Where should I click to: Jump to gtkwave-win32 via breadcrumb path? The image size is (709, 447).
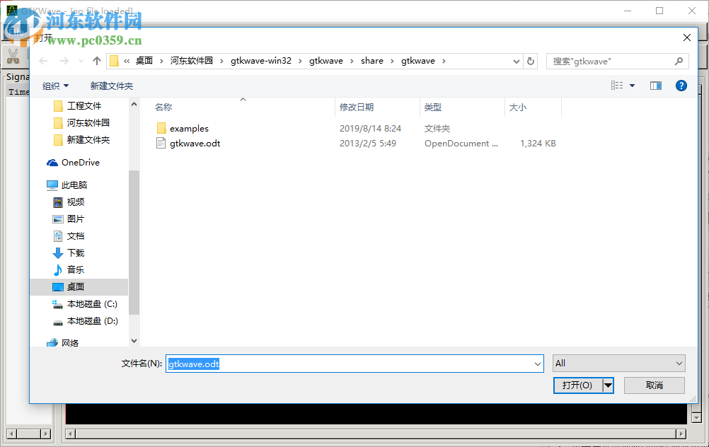pos(260,61)
